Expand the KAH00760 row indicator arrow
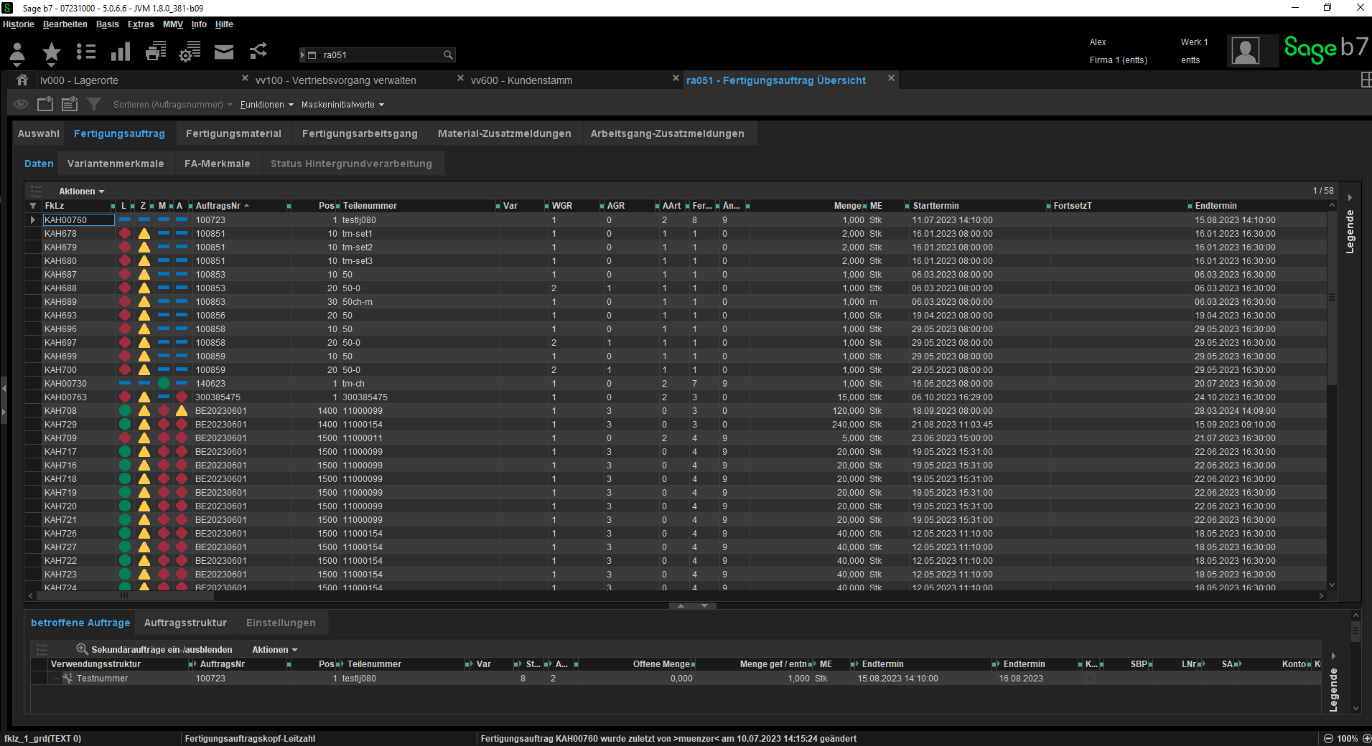Image resolution: width=1372 pixels, height=746 pixels. tap(33, 220)
